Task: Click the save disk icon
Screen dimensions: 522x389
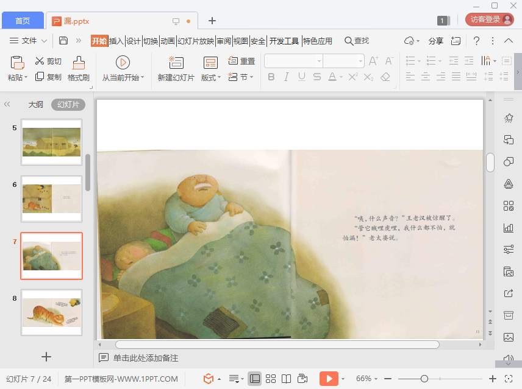Action: coord(63,41)
